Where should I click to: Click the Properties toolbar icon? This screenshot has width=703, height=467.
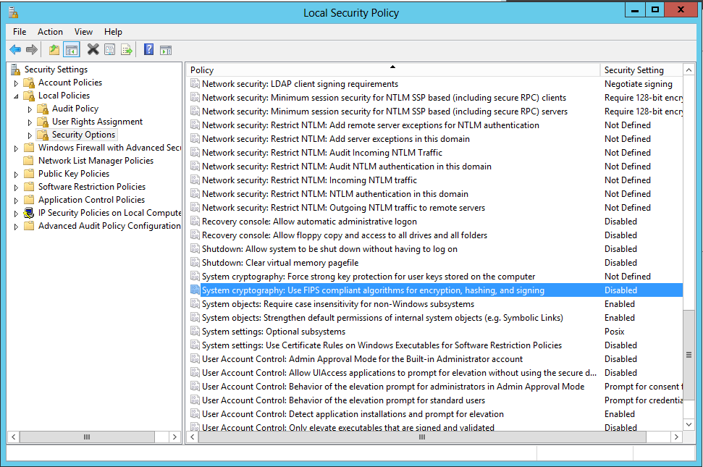[x=109, y=50]
